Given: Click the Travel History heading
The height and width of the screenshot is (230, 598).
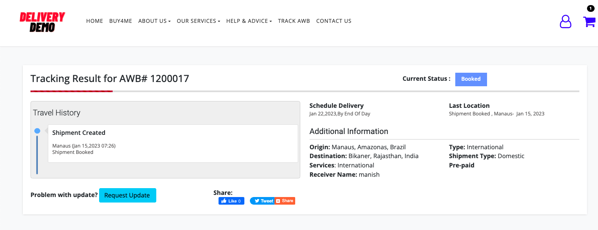Looking at the screenshot, I should coord(57,113).
